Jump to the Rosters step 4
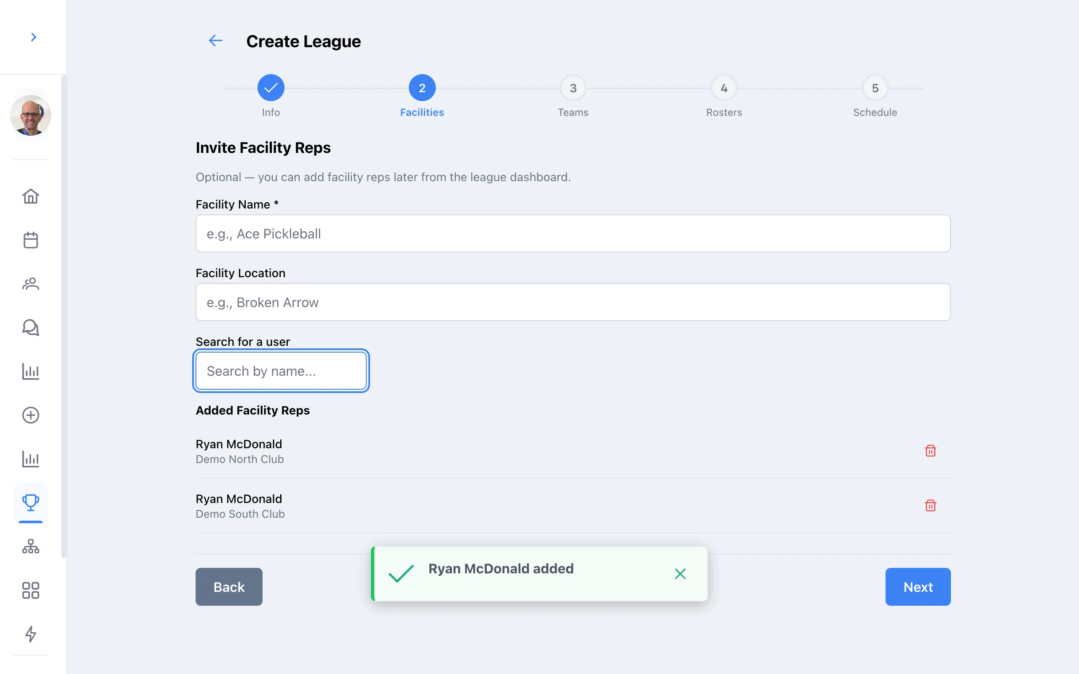Screen dimensions: 1079x674 pyautogui.click(x=724, y=88)
